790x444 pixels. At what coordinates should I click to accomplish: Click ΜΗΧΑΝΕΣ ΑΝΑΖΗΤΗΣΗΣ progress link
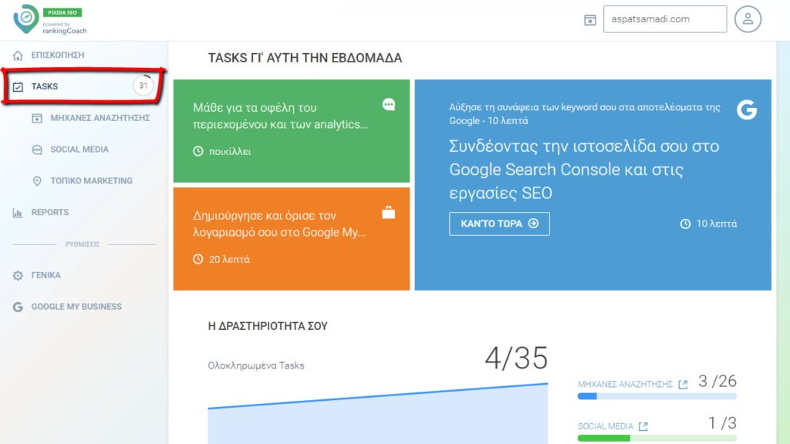coord(625,384)
